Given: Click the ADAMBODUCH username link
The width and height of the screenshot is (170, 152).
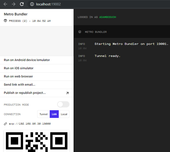Looking at the screenshot, I should (108, 17).
